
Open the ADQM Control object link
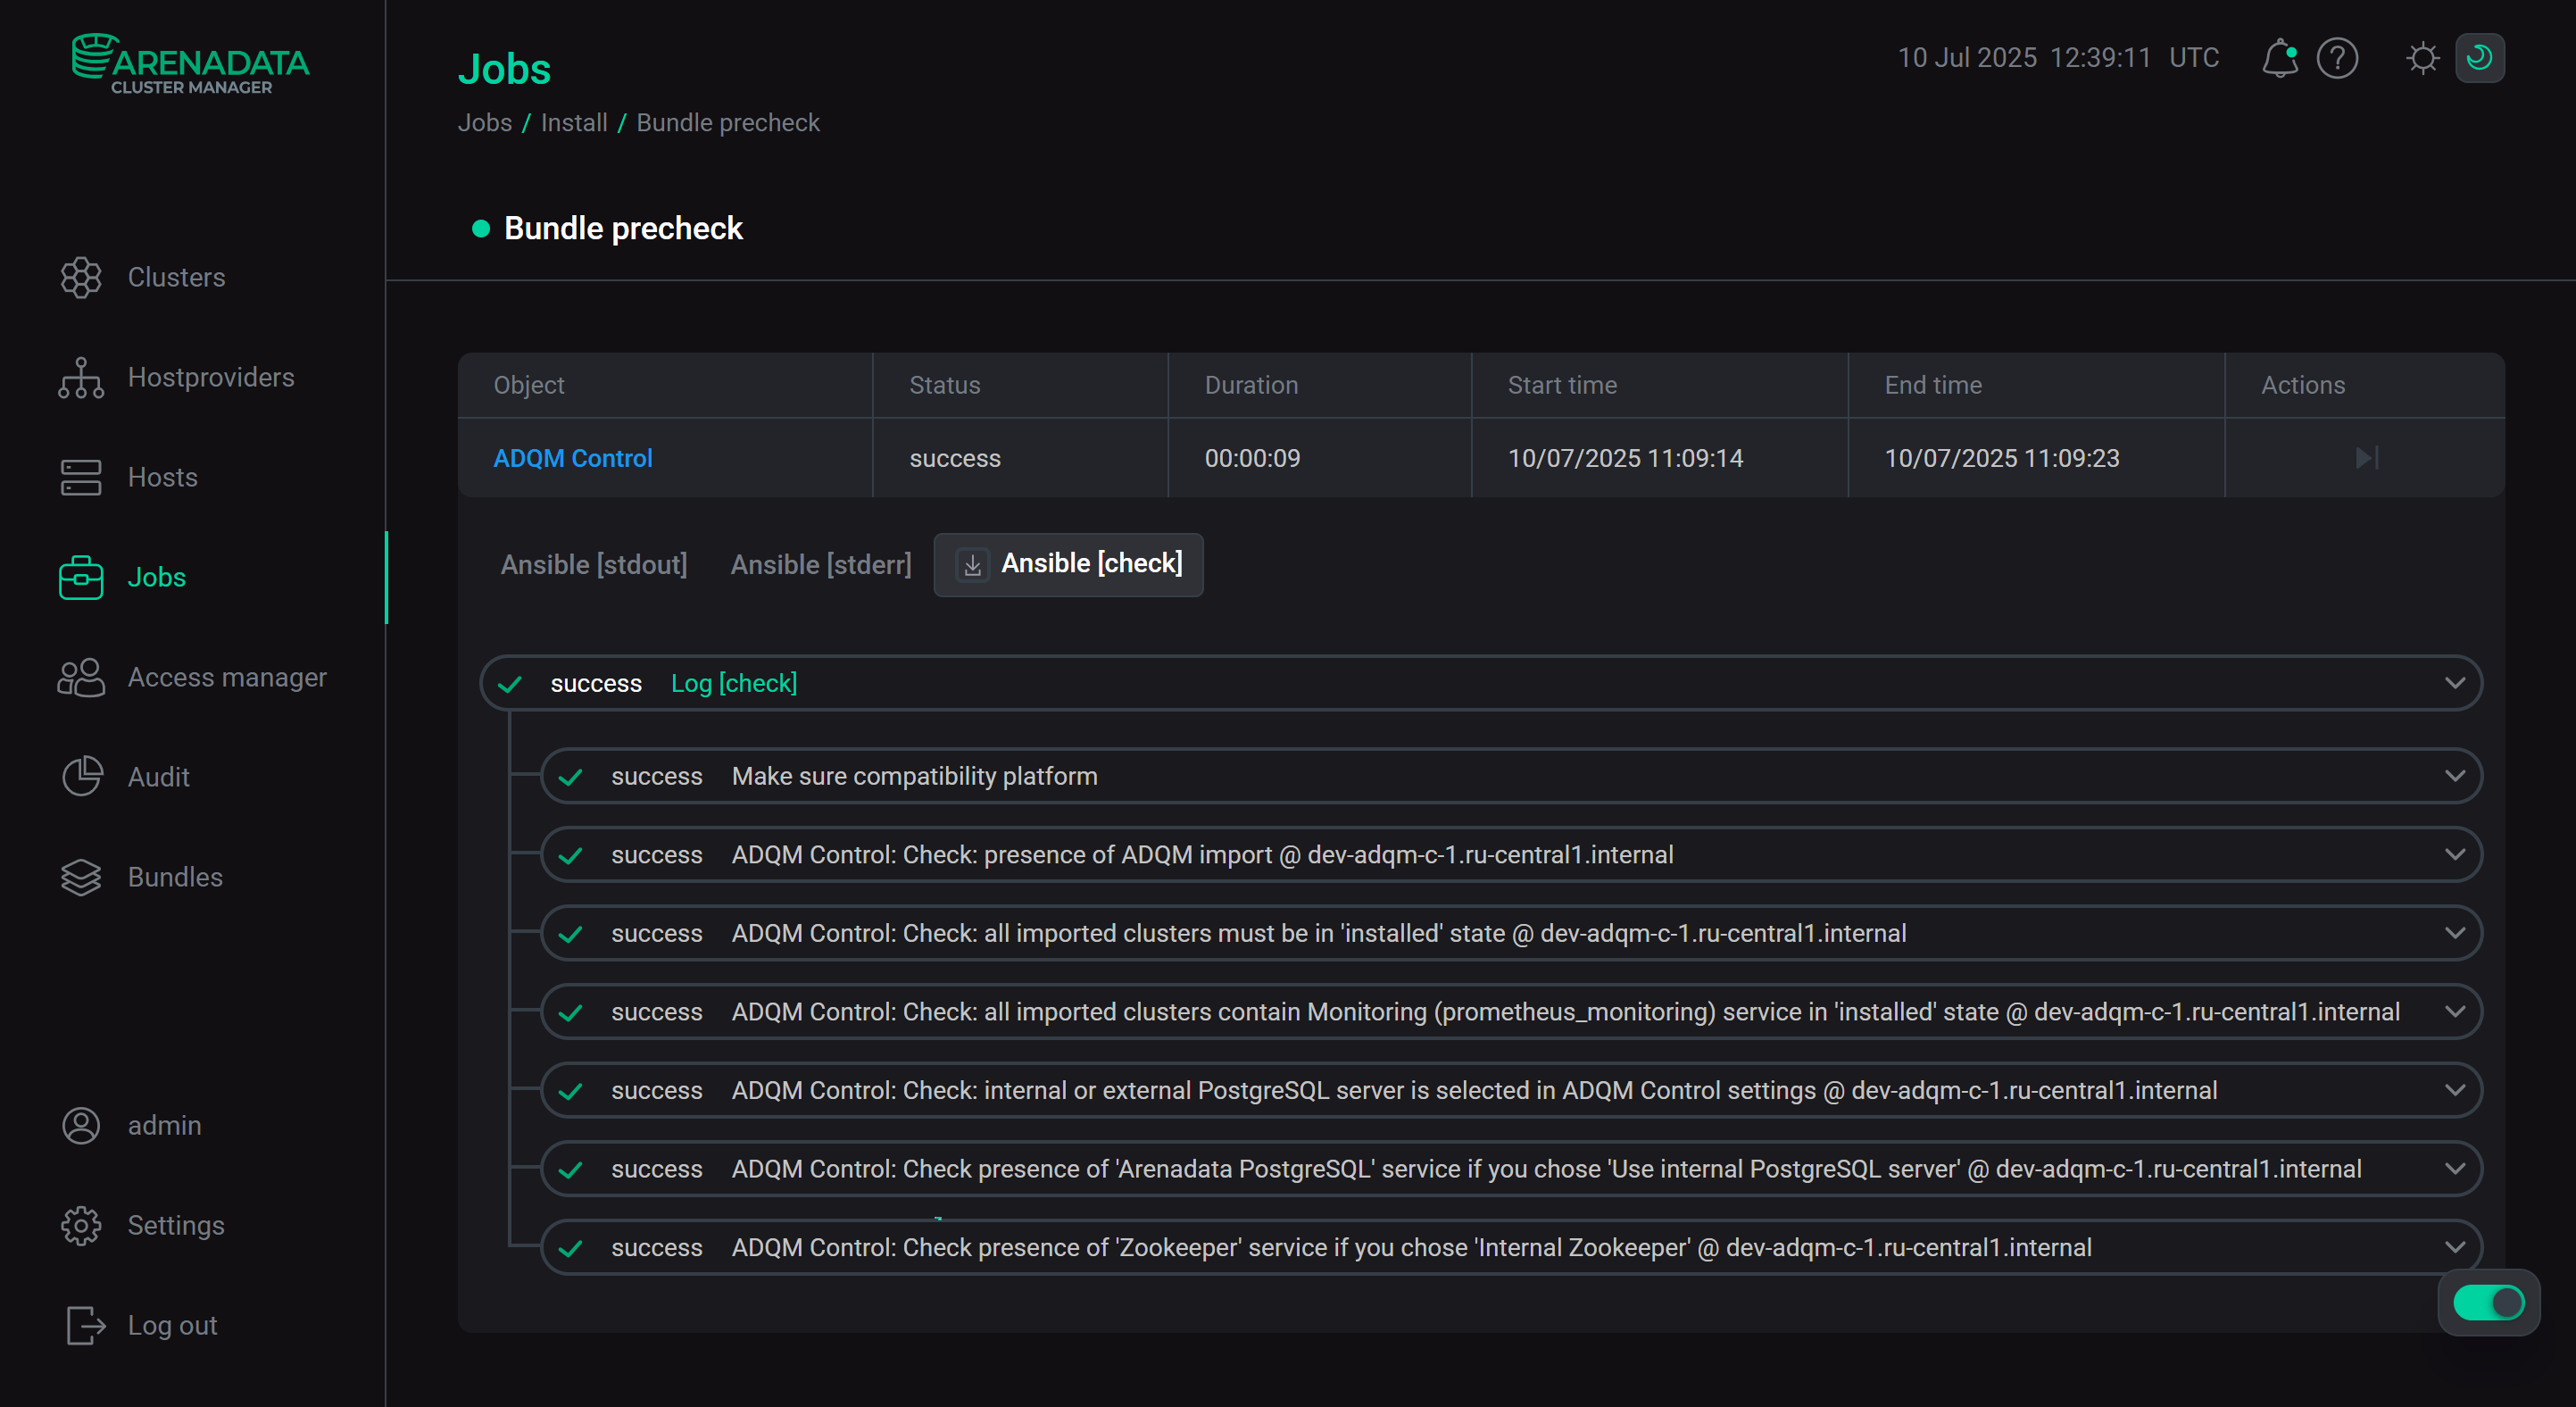572,458
